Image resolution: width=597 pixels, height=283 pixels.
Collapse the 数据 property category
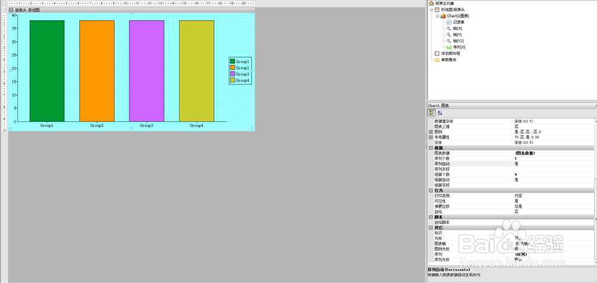point(430,148)
